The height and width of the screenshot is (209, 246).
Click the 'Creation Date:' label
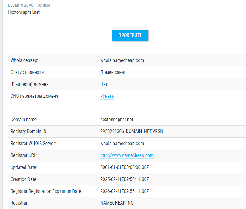point(24,179)
